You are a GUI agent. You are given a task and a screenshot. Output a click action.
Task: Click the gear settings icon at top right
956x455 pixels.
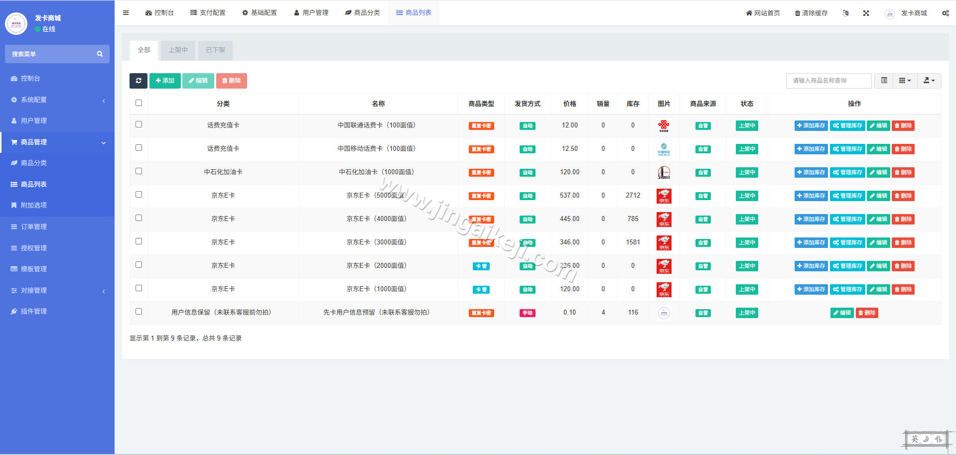click(945, 13)
